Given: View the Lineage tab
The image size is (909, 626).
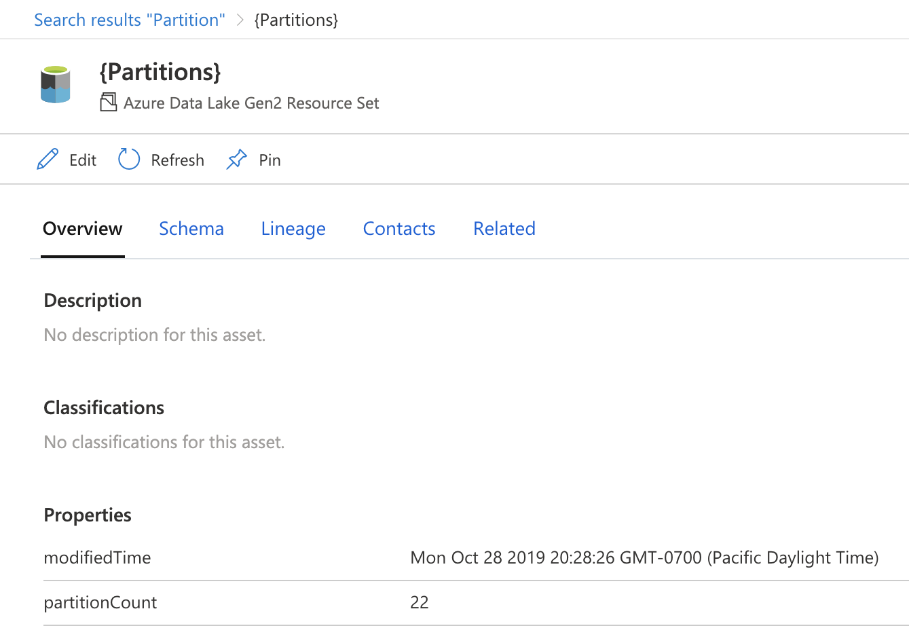Looking at the screenshot, I should point(293,229).
